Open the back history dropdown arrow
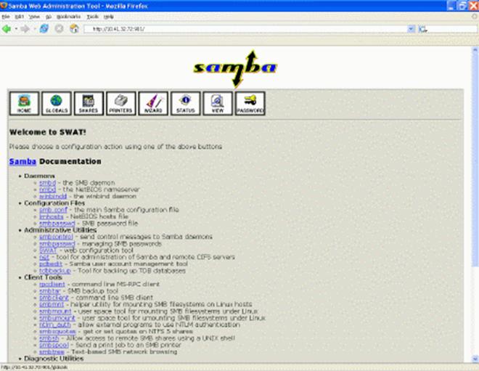Screen dimensions: 479x371 [x=16, y=29]
